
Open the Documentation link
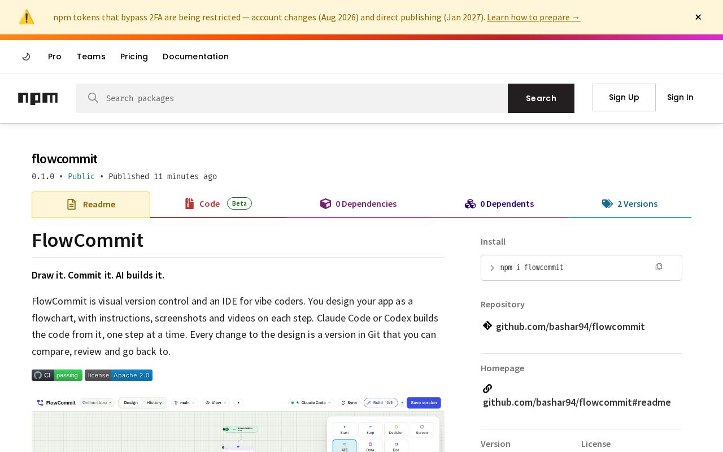[195, 56]
